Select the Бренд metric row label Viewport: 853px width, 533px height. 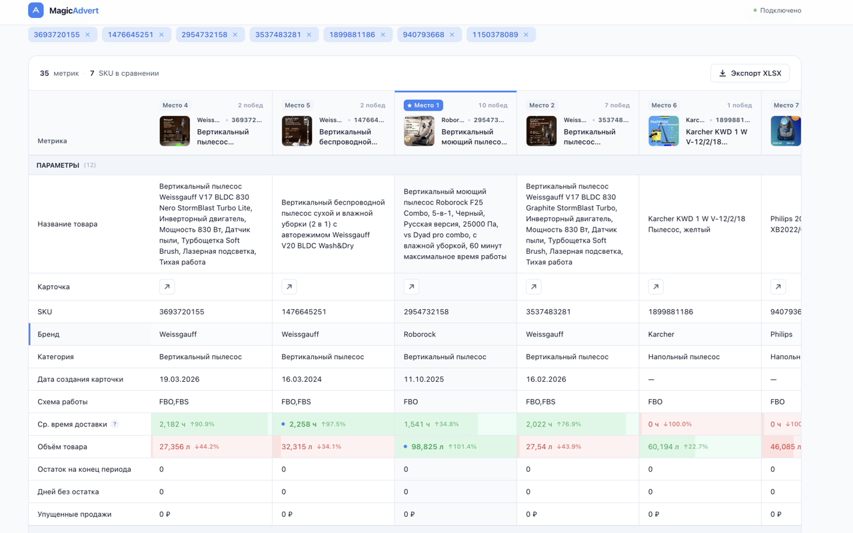[49, 334]
